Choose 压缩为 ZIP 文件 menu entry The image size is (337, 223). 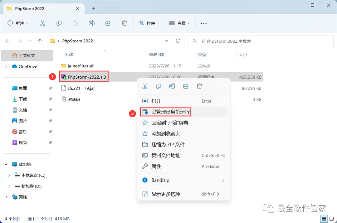(184, 145)
